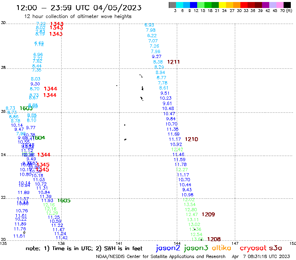Click the "cryosat" satellite label
296x260 pixels.
[x=253, y=248]
